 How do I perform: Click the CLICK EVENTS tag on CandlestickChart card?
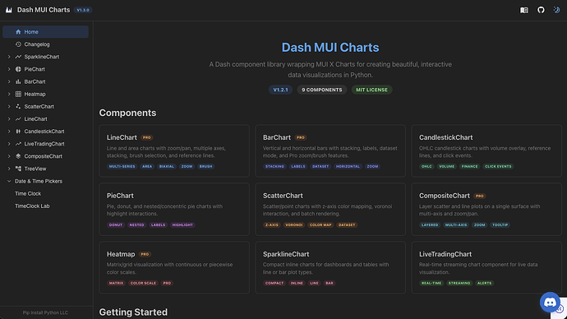pyautogui.click(x=498, y=166)
